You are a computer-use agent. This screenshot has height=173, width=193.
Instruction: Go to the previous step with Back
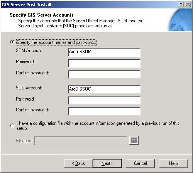(x=78, y=163)
